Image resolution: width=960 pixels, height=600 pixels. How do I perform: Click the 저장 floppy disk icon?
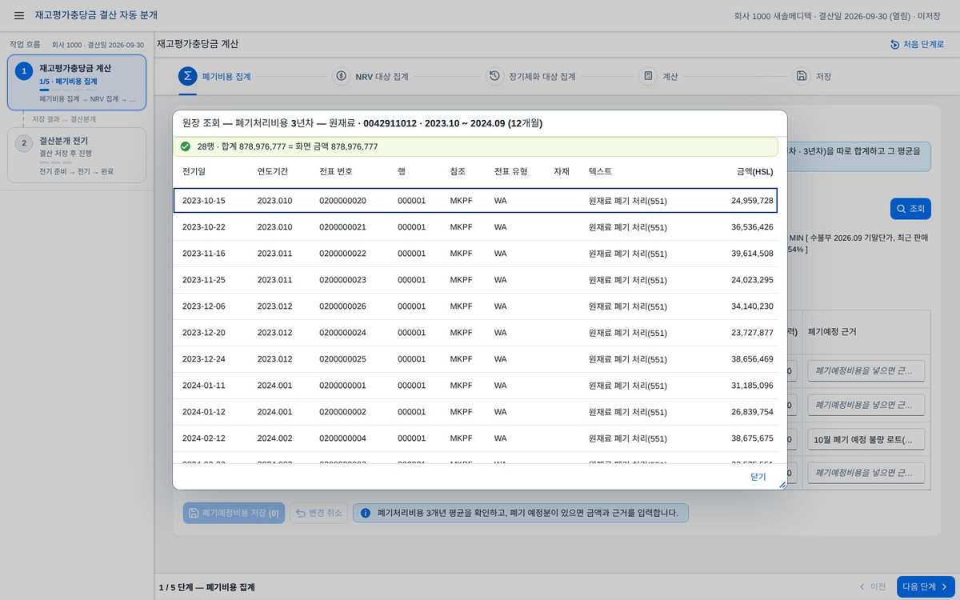(x=801, y=76)
